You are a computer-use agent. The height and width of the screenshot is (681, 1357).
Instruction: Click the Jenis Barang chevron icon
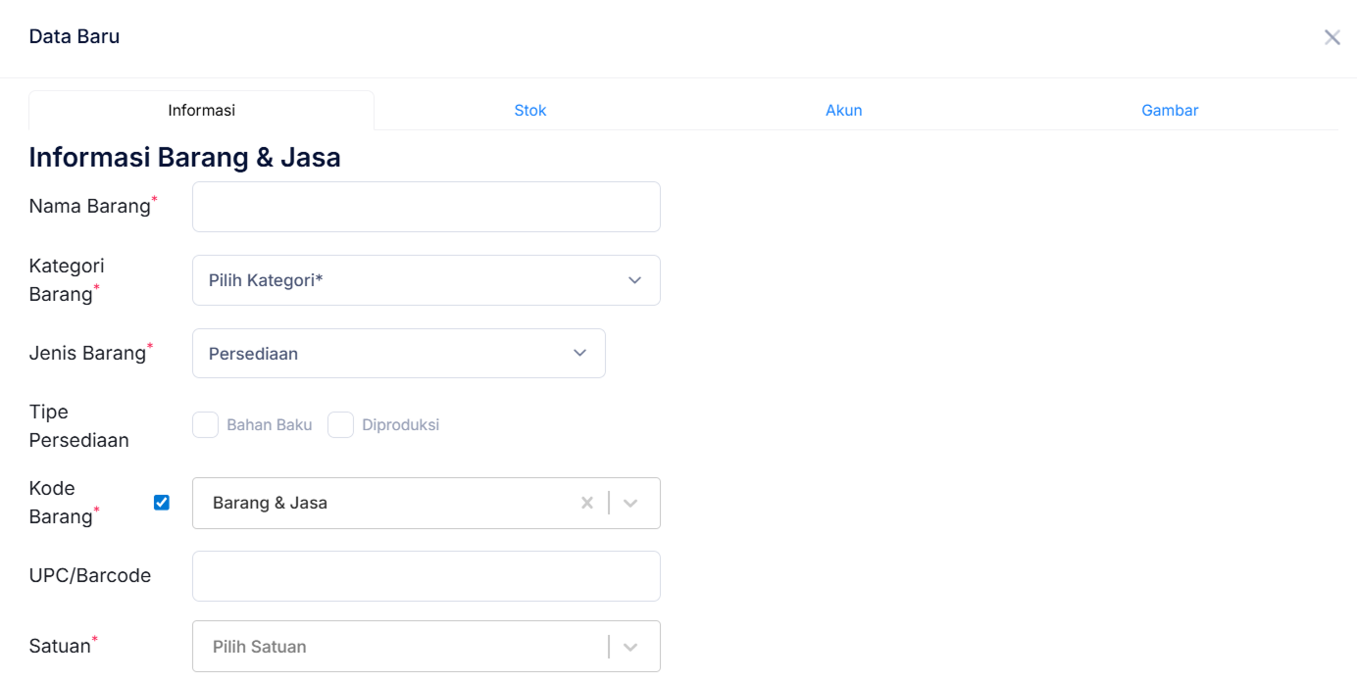coord(579,353)
